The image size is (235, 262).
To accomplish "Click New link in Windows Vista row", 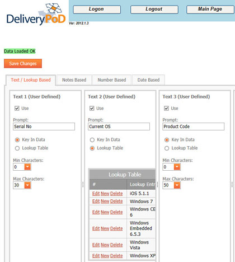I will [105, 245].
